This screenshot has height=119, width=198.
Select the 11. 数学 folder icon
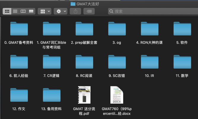pos(182,62)
